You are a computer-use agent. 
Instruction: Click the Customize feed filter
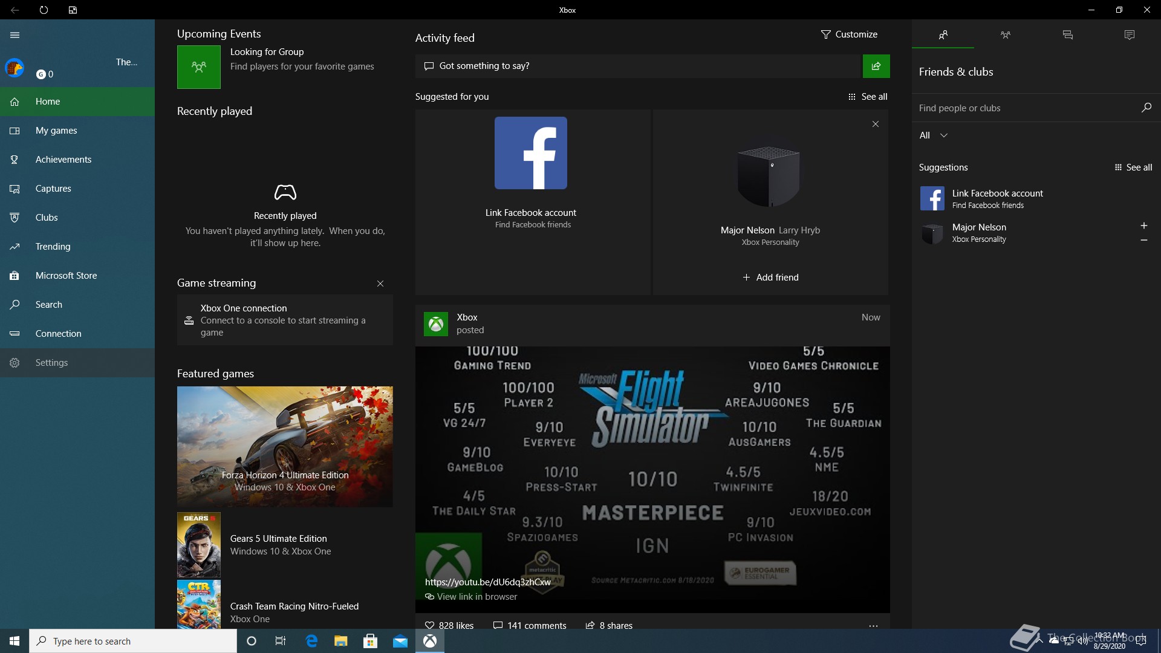click(x=849, y=34)
